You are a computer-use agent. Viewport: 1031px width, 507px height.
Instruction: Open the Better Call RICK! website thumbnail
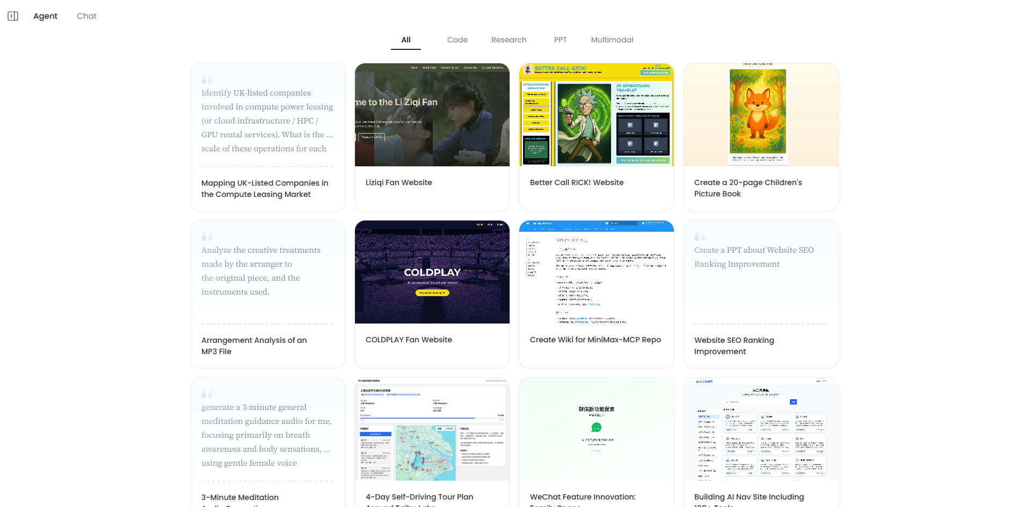597,115
